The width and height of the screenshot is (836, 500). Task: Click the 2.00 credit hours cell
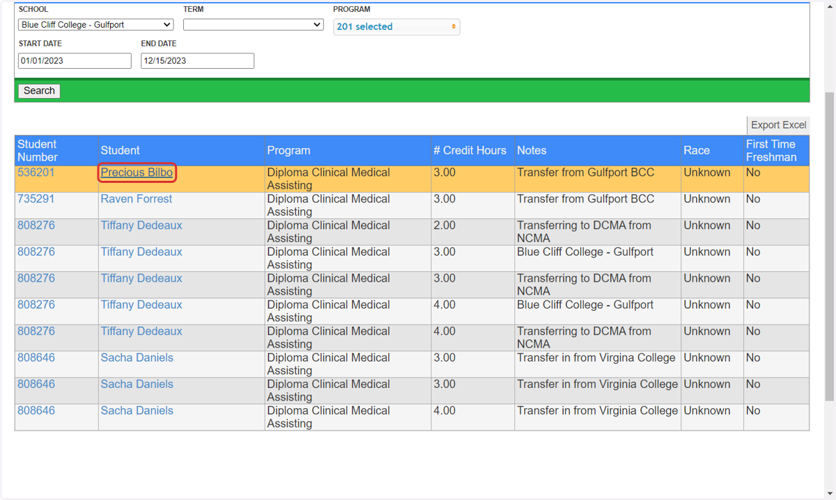[472, 232]
